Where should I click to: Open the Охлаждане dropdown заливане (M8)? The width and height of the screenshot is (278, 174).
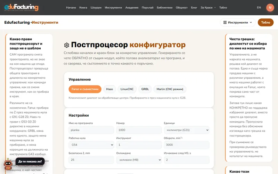(139, 160)
